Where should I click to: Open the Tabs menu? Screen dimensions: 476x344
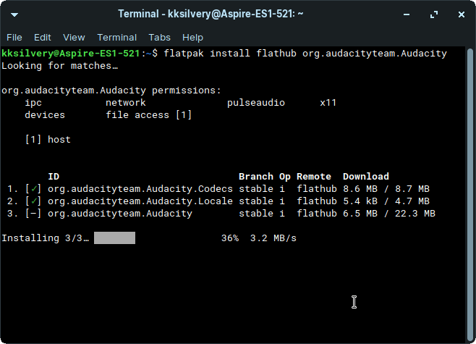[160, 38]
